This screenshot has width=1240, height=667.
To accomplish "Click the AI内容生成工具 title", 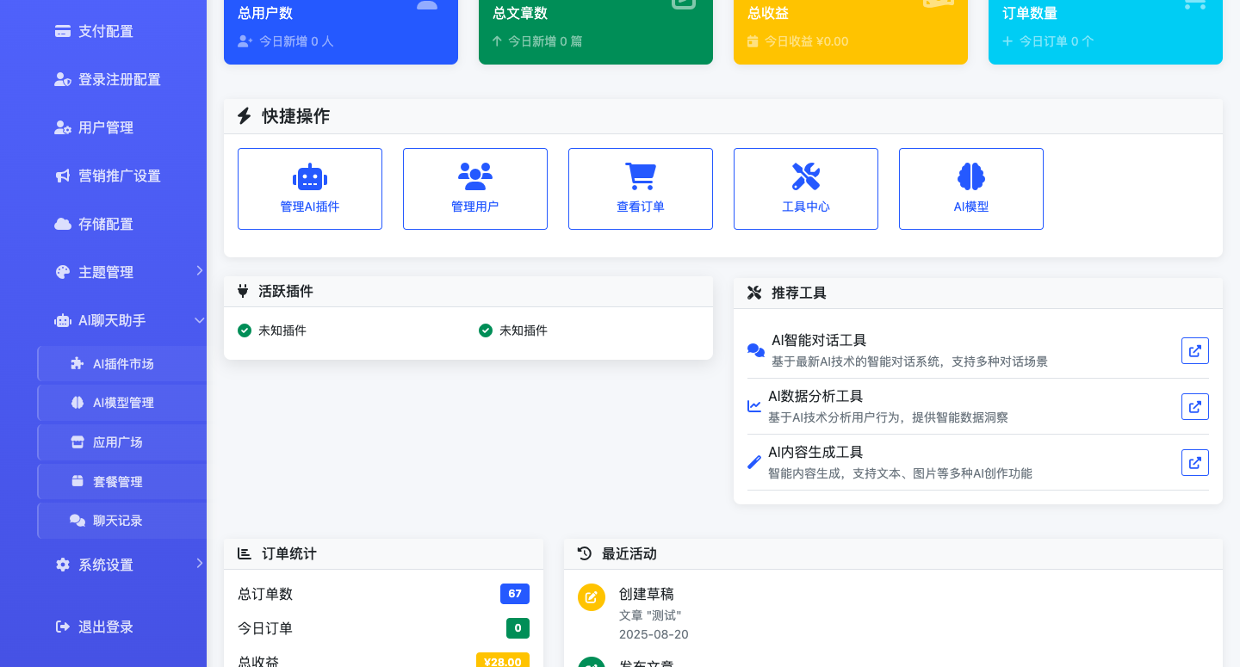I will pos(815,452).
